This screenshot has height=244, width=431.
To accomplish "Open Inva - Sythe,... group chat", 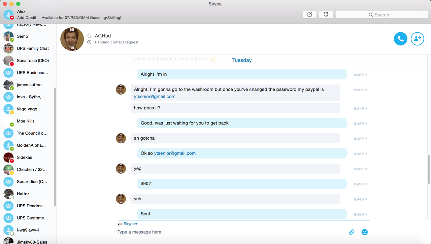I will [27, 97].
